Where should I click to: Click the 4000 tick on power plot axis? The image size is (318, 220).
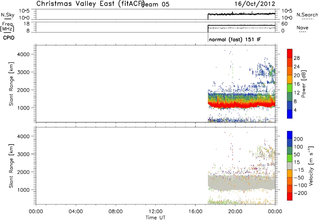(23, 54)
